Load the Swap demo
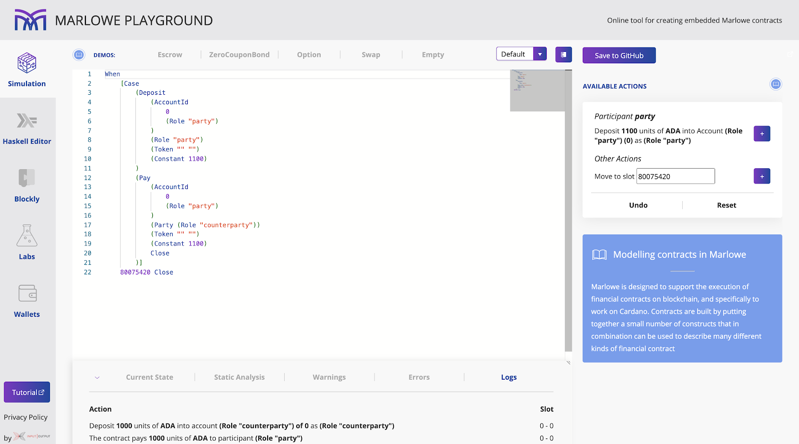Screen dimensions: 799x444 click(371, 55)
